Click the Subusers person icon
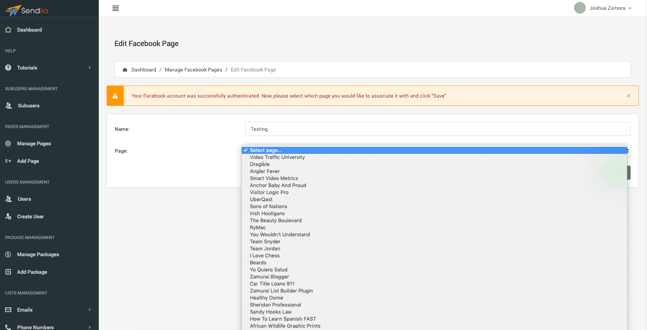The width and height of the screenshot is (647, 330). [9, 105]
